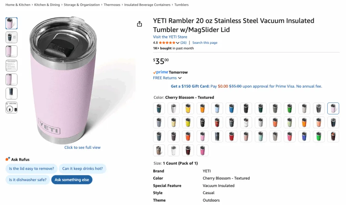346x205 pixels.
Task: Open the $150 Gift Card offer link
Action: click(x=190, y=86)
